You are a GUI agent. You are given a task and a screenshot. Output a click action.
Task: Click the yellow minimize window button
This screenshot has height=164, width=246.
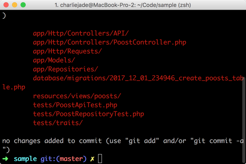(14, 5)
